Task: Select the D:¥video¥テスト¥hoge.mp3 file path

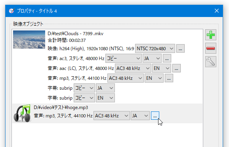Action: (61, 107)
